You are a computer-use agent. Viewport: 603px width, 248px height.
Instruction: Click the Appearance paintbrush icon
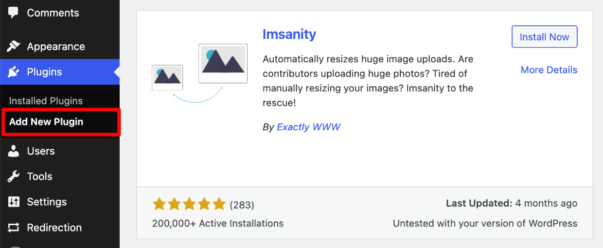click(14, 46)
